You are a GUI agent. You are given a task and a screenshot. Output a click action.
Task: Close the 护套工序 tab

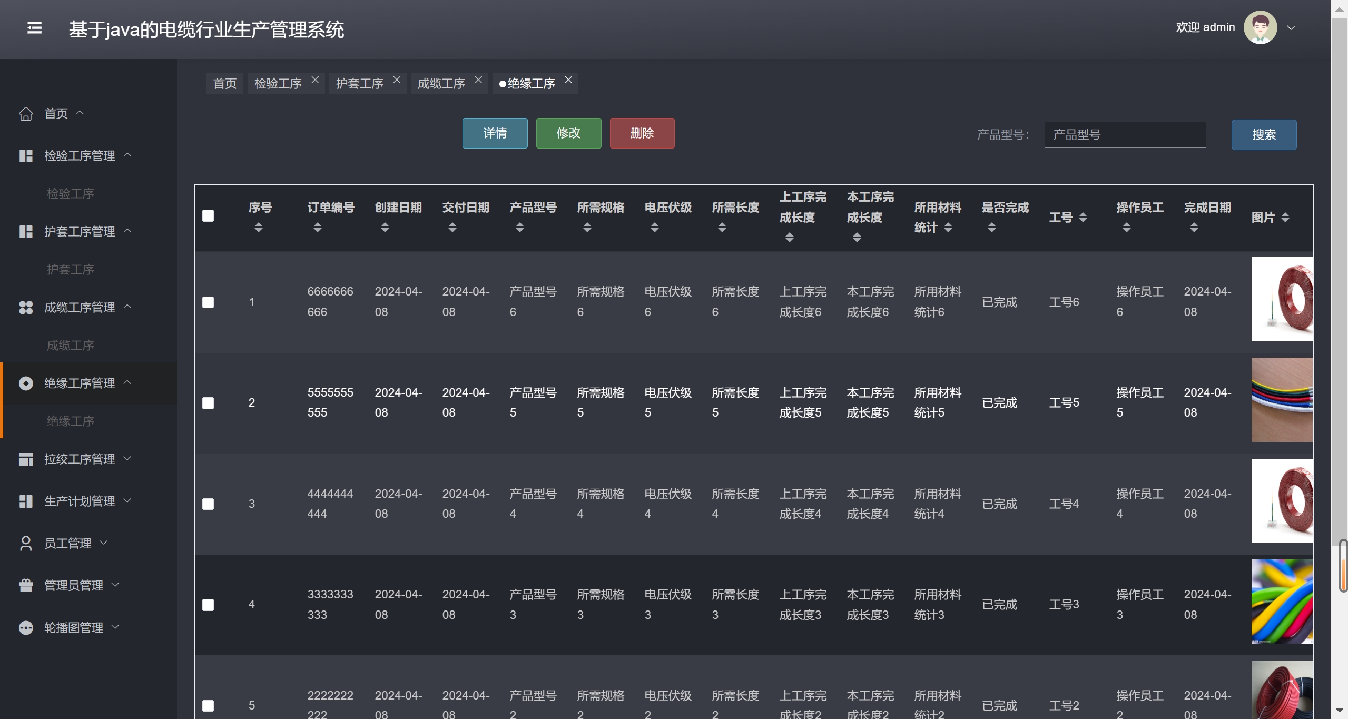click(397, 80)
